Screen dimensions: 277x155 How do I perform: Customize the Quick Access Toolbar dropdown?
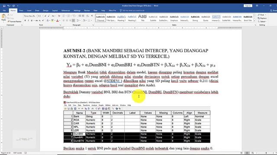click(x=17, y=6)
